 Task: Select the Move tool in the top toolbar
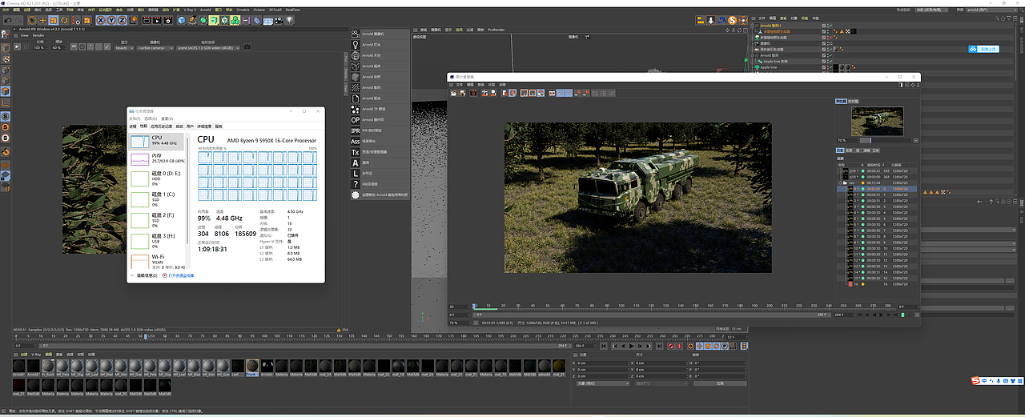[x=44, y=19]
